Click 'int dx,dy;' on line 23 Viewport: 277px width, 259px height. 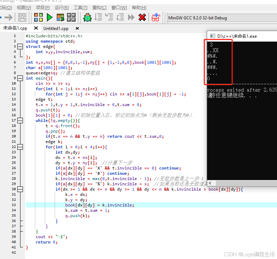[x=67, y=152]
